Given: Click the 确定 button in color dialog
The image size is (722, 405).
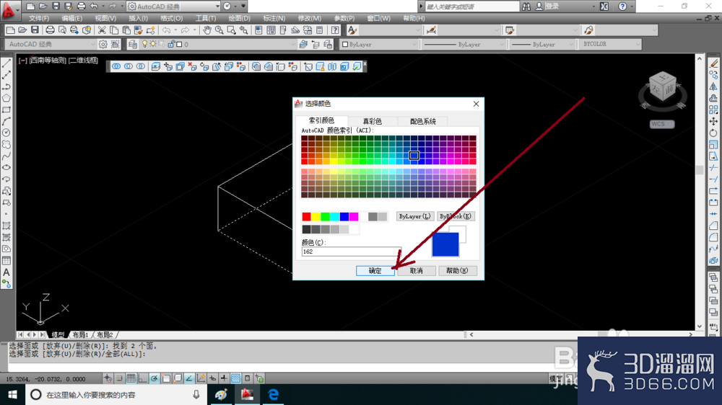Looking at the screenshot, I should pyautogui.click(x=375, y=271).
